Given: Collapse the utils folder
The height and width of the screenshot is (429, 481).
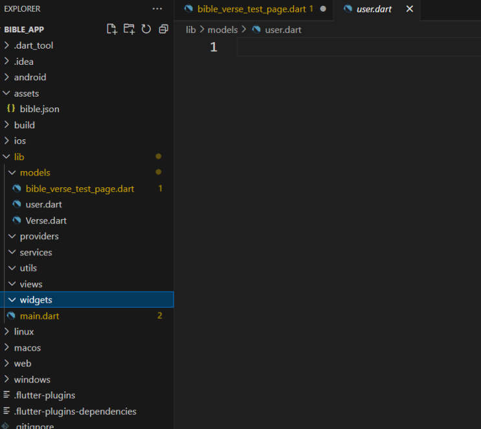Looking at the screenshot, I should pos(87,268).
